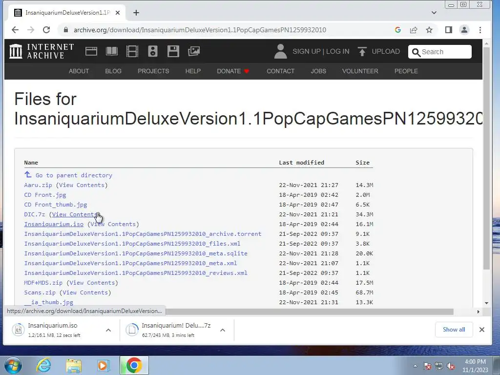This screenshot has width=500, height=375.
Task: Open the _meta.sqlite link
Action: [136, 253]
